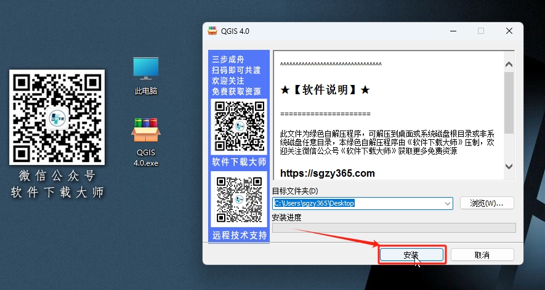Click the 扫码即可共渡 text in sidebar
This screenshot has height=290, width=545.
point(236,70)
